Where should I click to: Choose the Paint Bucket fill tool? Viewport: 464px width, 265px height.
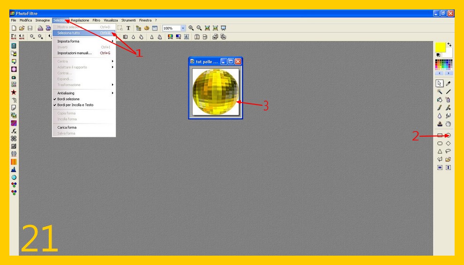(440, 100)
